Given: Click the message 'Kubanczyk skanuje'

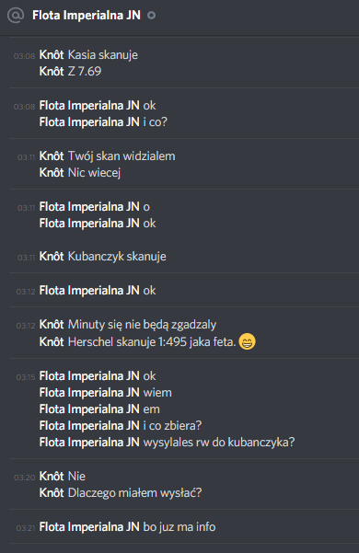Looking at the screenshot, I should pos(117,257).
